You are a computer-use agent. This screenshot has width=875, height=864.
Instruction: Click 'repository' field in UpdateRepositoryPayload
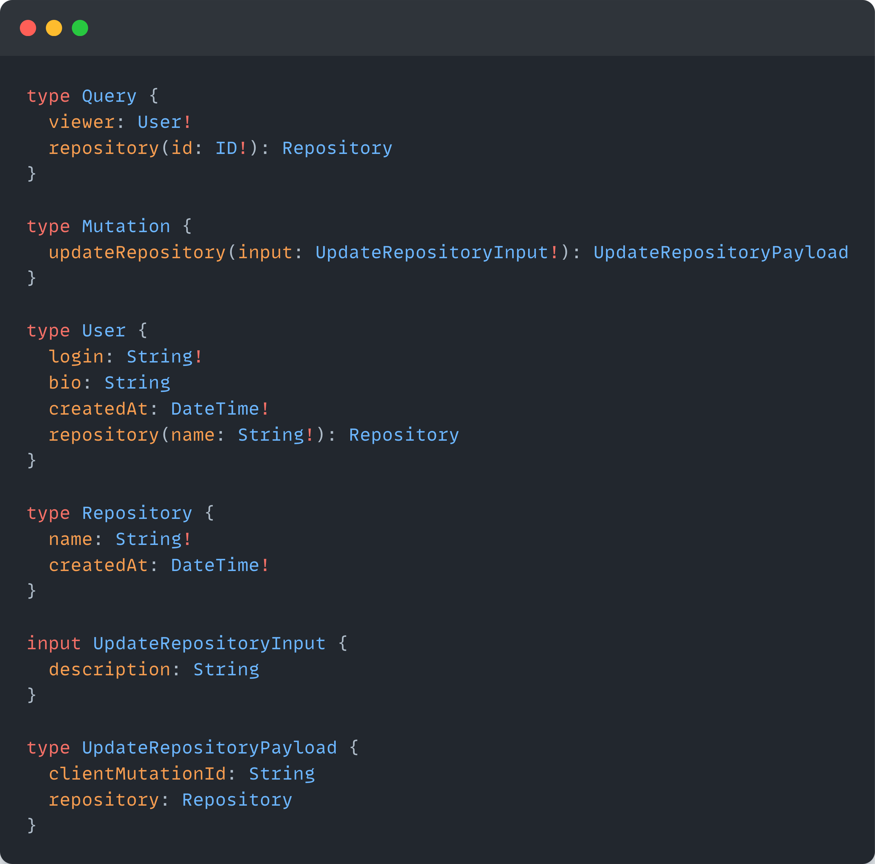click(104, 800)
